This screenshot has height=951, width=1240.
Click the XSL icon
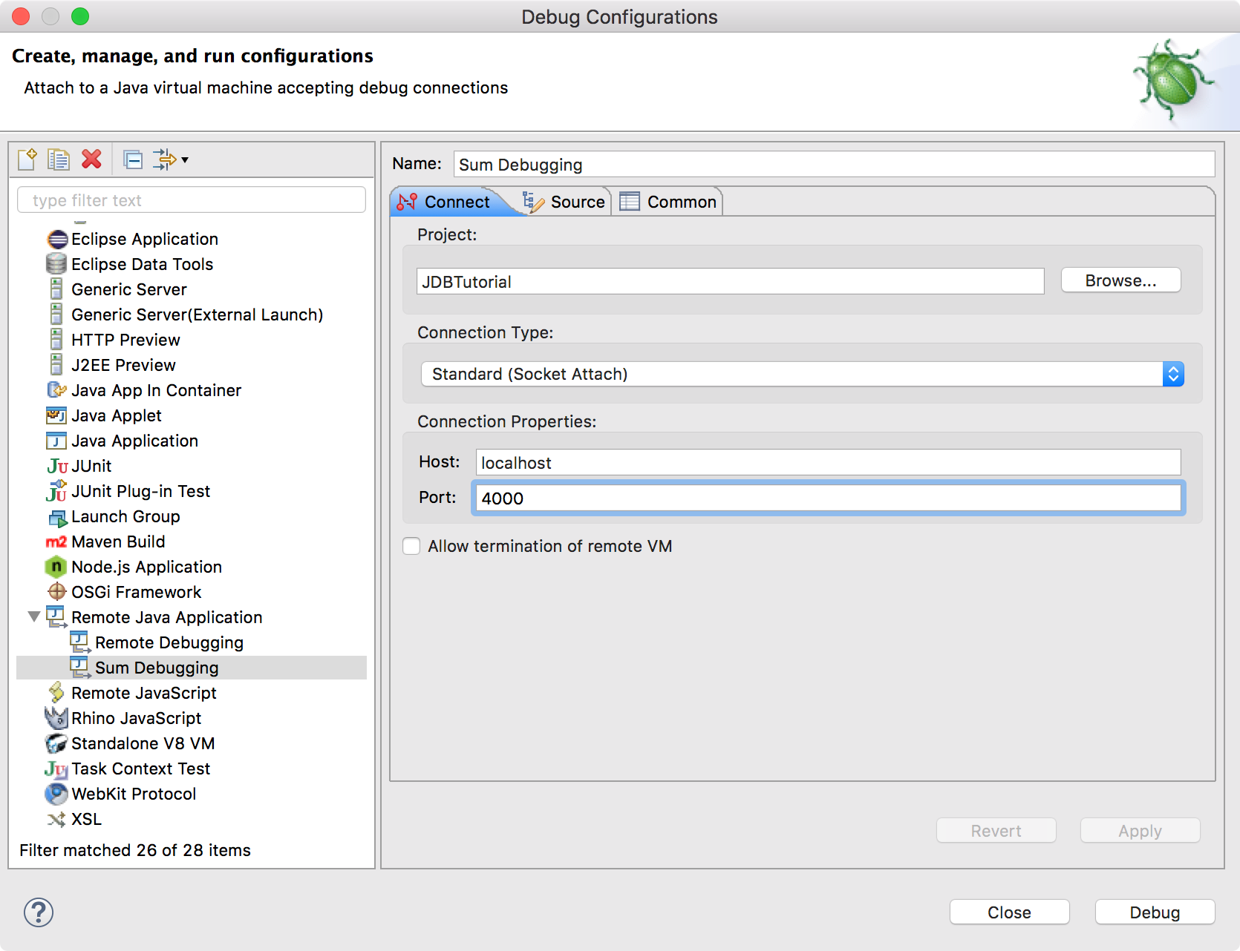pyautogui.click(x=56, y=819)
